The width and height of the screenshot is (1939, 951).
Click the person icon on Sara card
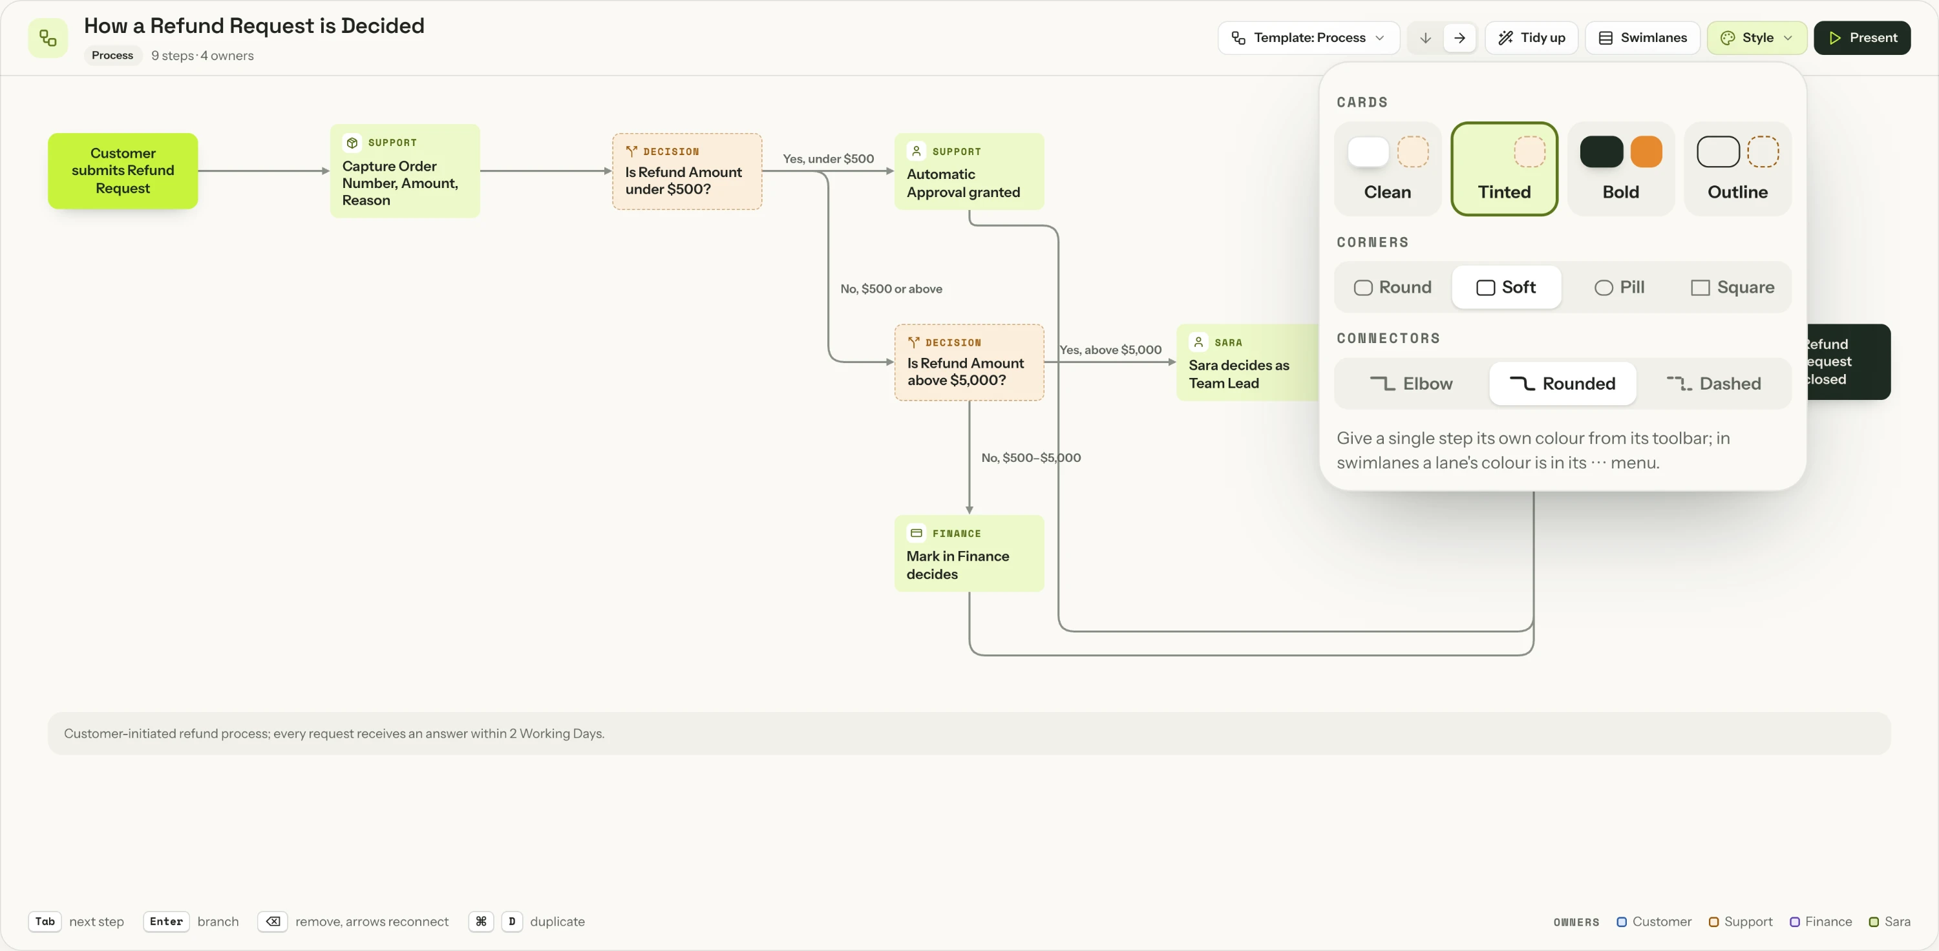point(1198,342)
